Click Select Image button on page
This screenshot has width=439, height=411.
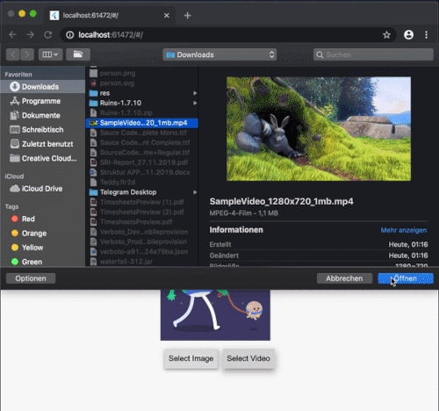(191, 358)
